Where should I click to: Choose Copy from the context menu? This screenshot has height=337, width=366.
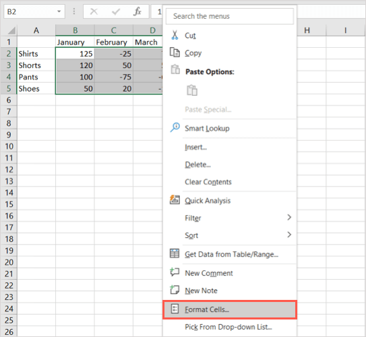coord(230,53)
